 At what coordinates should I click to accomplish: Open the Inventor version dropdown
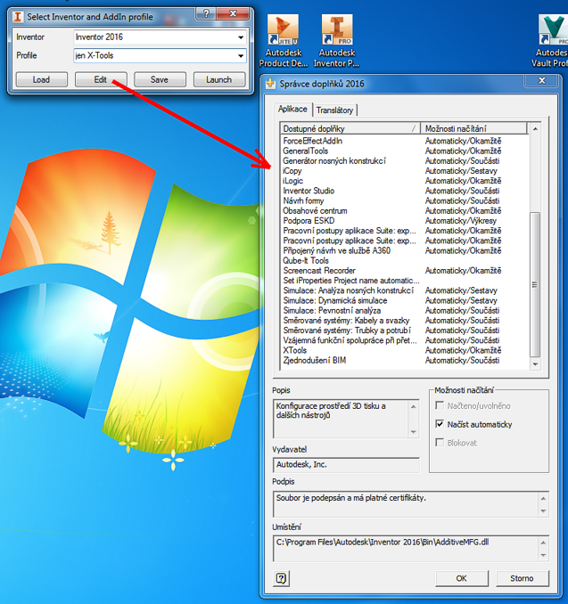point(241,37)
